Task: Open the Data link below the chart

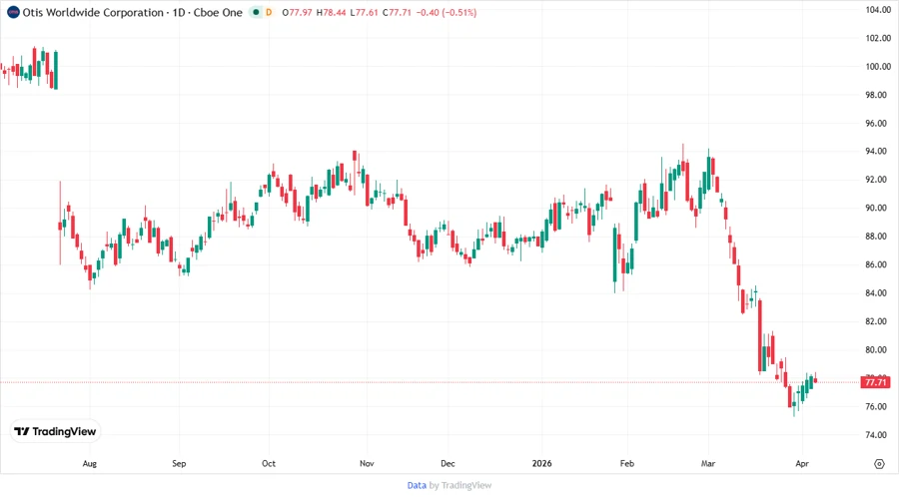Action: 417,486
